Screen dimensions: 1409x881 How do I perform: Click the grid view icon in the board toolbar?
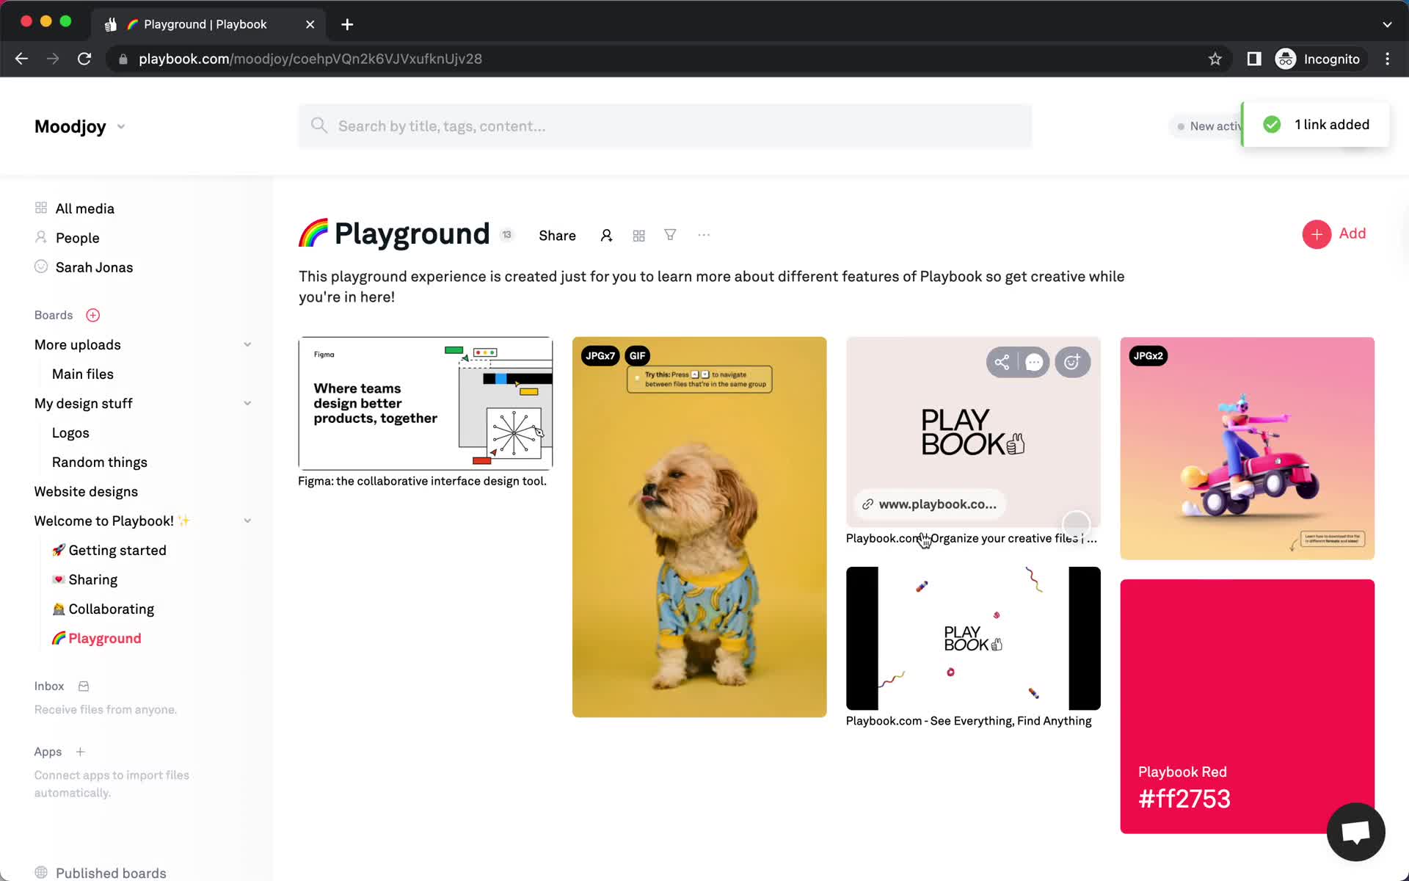638,236
